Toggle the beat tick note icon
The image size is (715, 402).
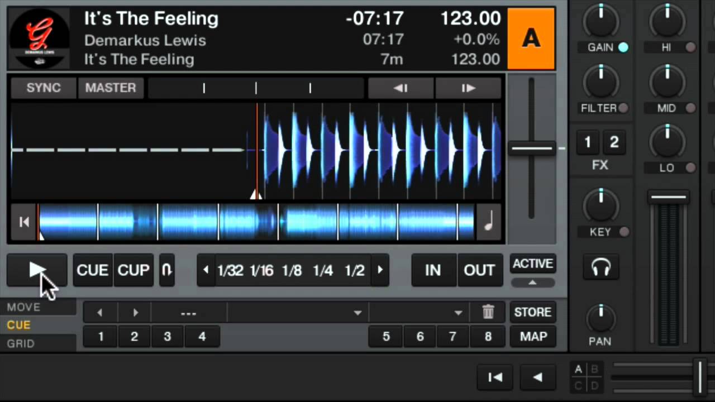click(x=489, y=222)
